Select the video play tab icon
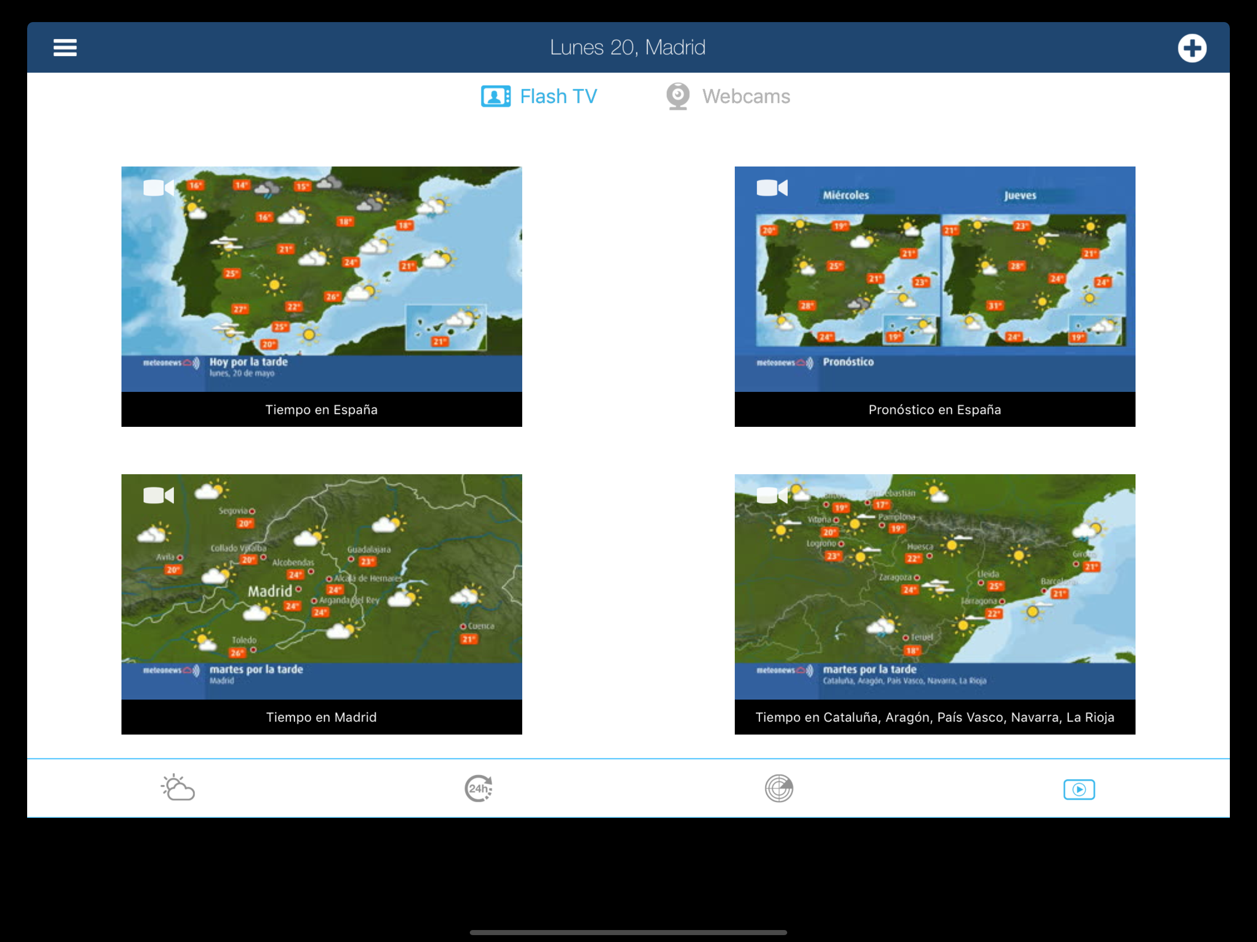This screenshot has width=1257, height=942. [1078, 789]
